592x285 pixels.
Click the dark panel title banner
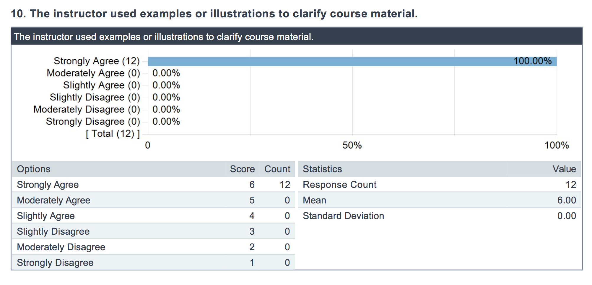point(296,37)
